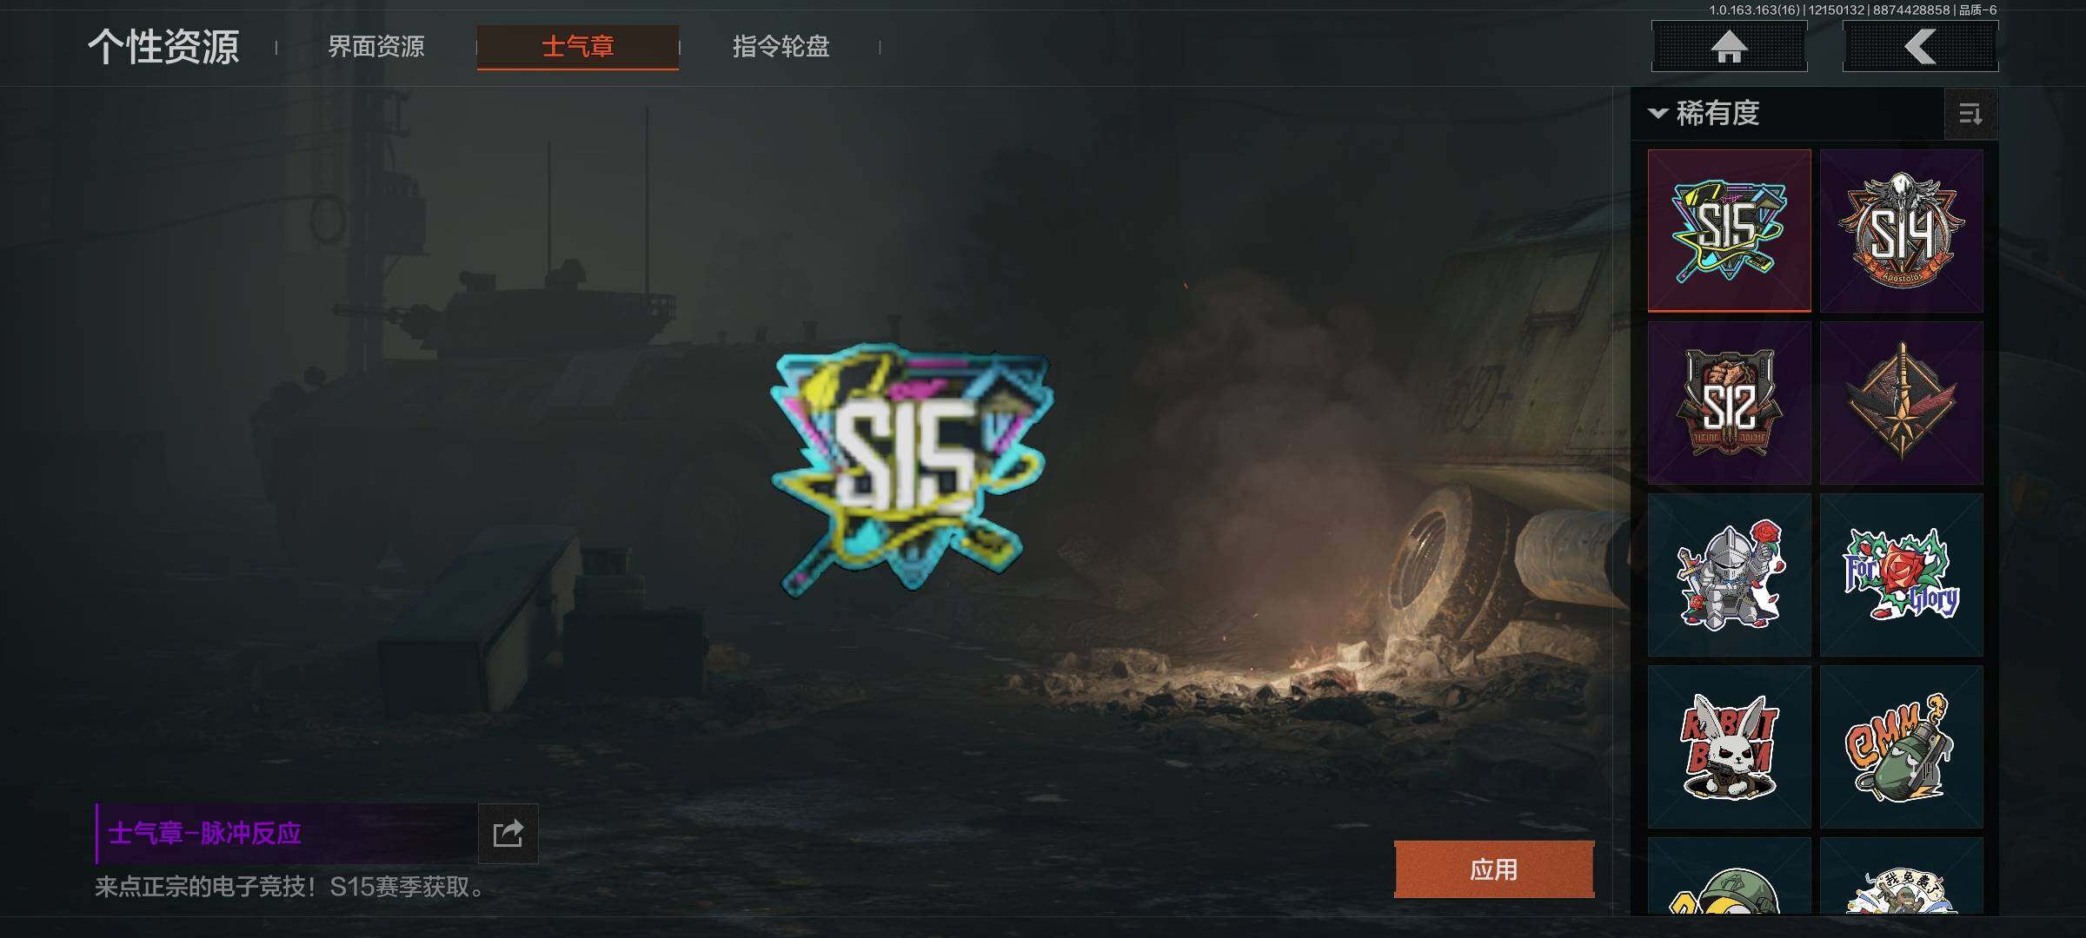Expand the 稀有度 rarity filter dropdown
Viewport: 2086px width, 938px height.
click(1704, 114)
